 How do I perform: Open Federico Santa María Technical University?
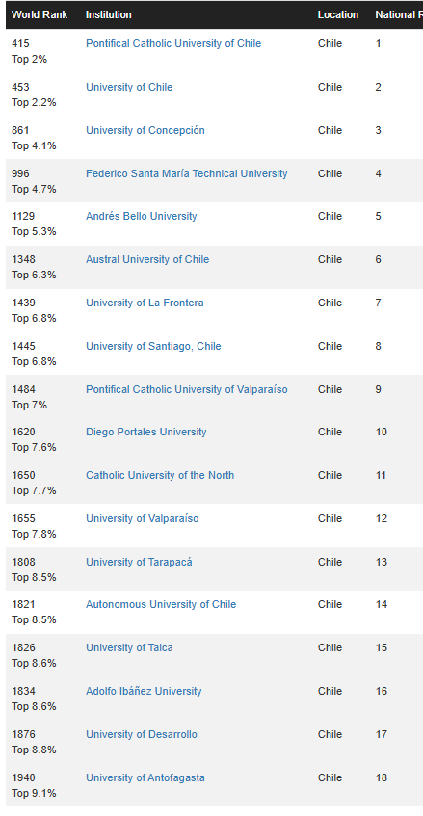click(186, 173)
